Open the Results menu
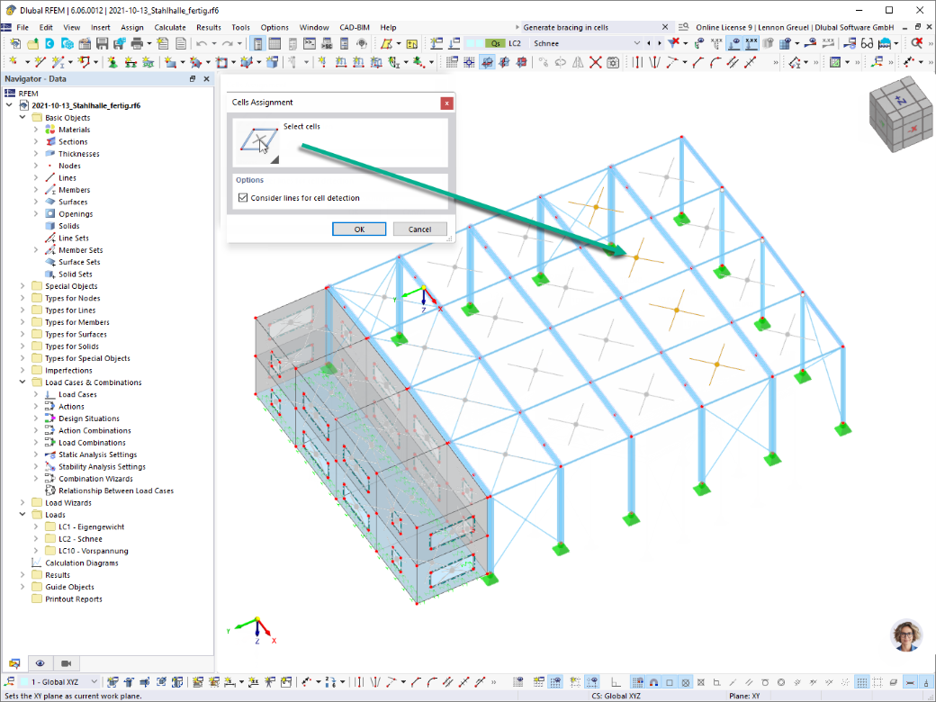This screenshot has width=936, height=702. [208, 28]
